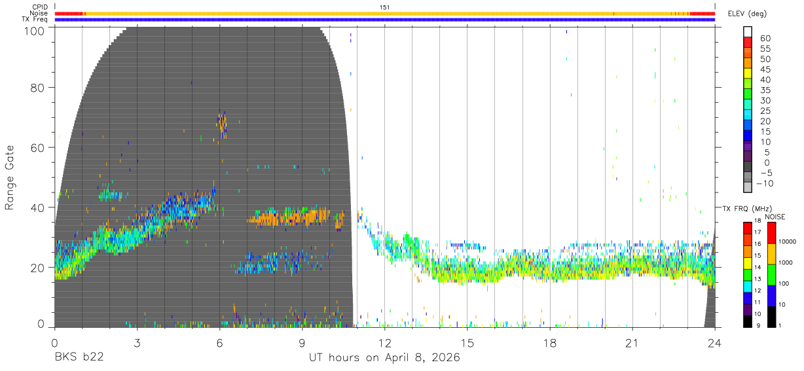Click the white top swatch of ELEV bar
The height and width of the screenshot is (371, 804).
click(748, 32)
